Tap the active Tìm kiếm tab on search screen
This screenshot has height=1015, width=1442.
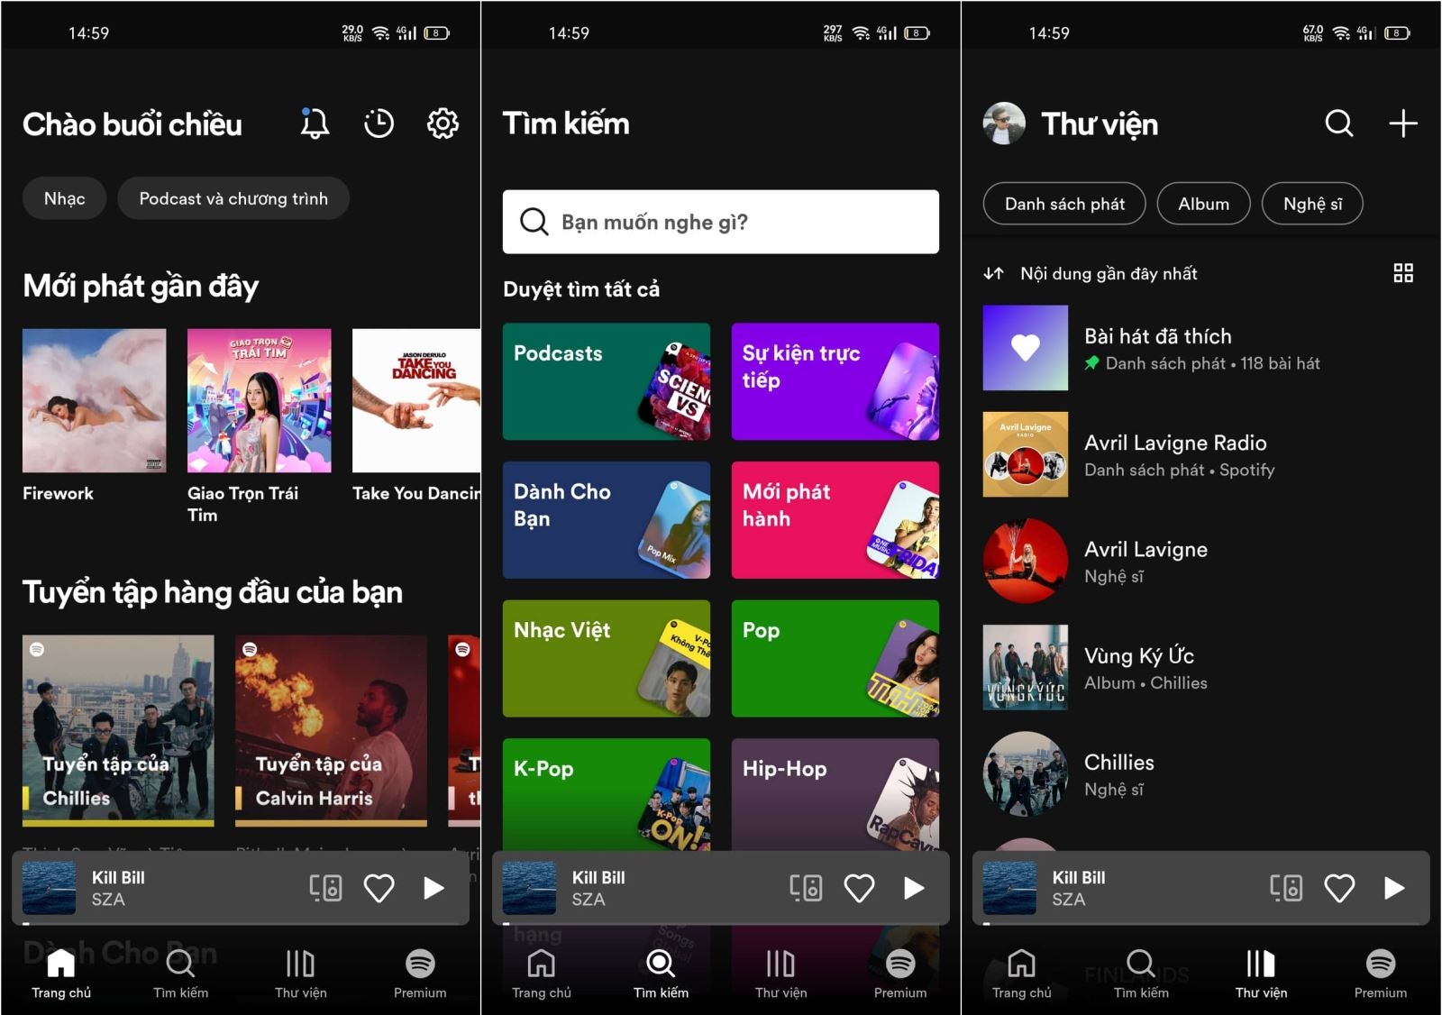coord(661,974)
